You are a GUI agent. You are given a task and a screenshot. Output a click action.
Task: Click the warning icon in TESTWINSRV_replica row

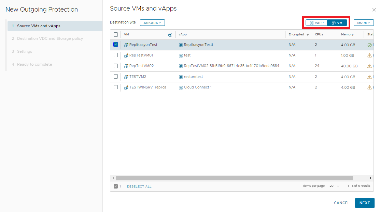click(x=369, y=87)
